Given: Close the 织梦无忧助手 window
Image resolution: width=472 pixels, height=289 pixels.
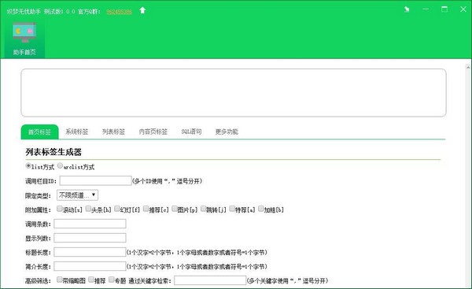Looking at the screenshot, I should (x=463, y=9).
